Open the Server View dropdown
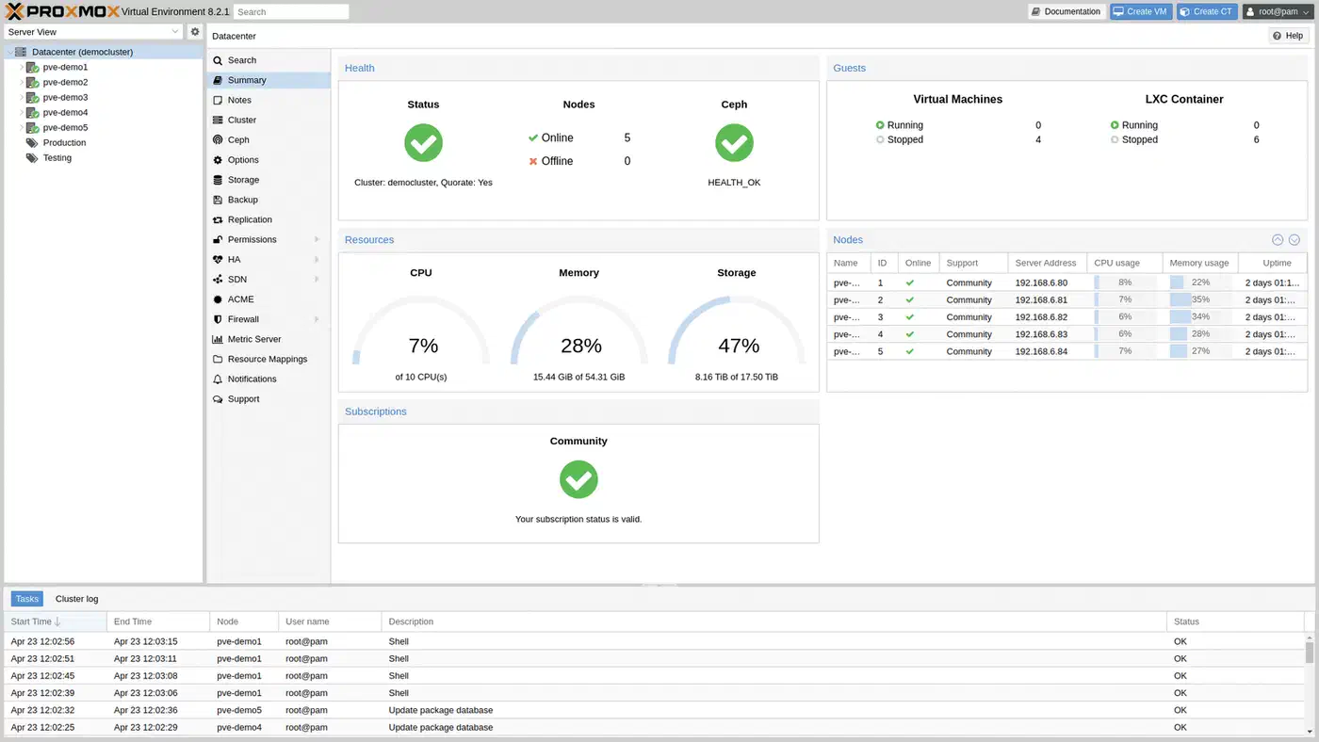Viewport: 1319px width, 742px height. pos(93,32)
